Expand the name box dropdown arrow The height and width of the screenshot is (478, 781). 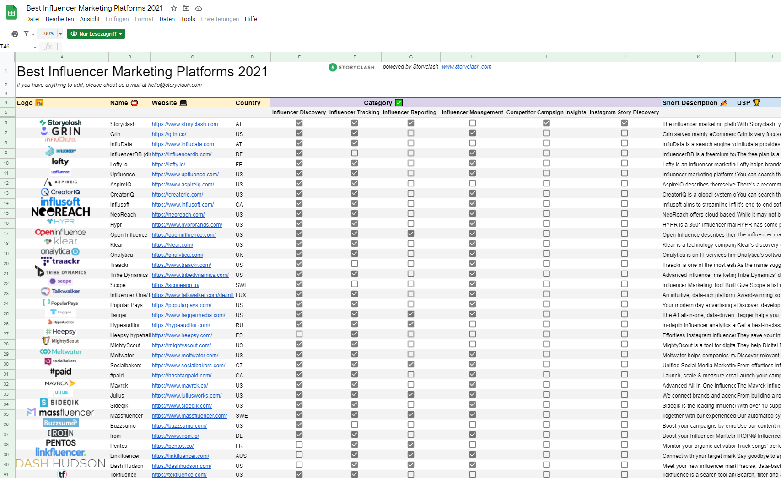click(35, 47)
